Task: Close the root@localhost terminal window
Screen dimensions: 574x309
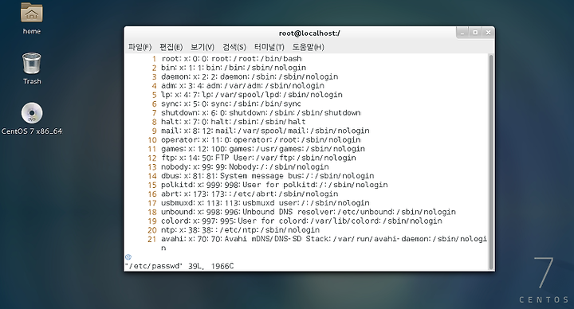Action: point(488,33)
